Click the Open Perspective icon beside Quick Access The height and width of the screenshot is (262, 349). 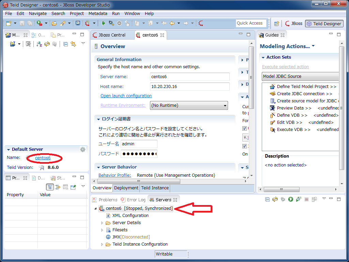tap(276, 24)
